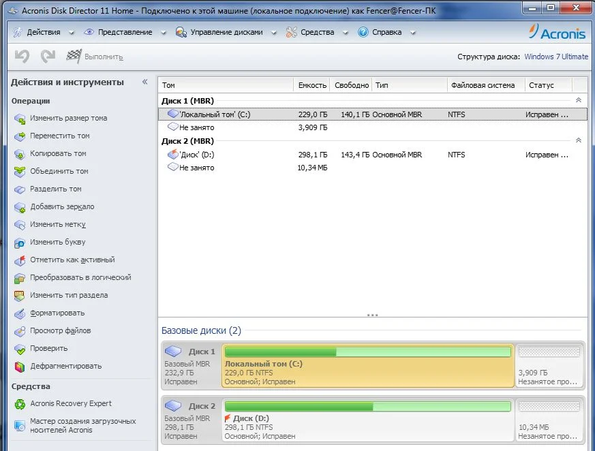The image size is (595, 451).
Task: Click the Resize volume operation icon
Action: [20, 119]
